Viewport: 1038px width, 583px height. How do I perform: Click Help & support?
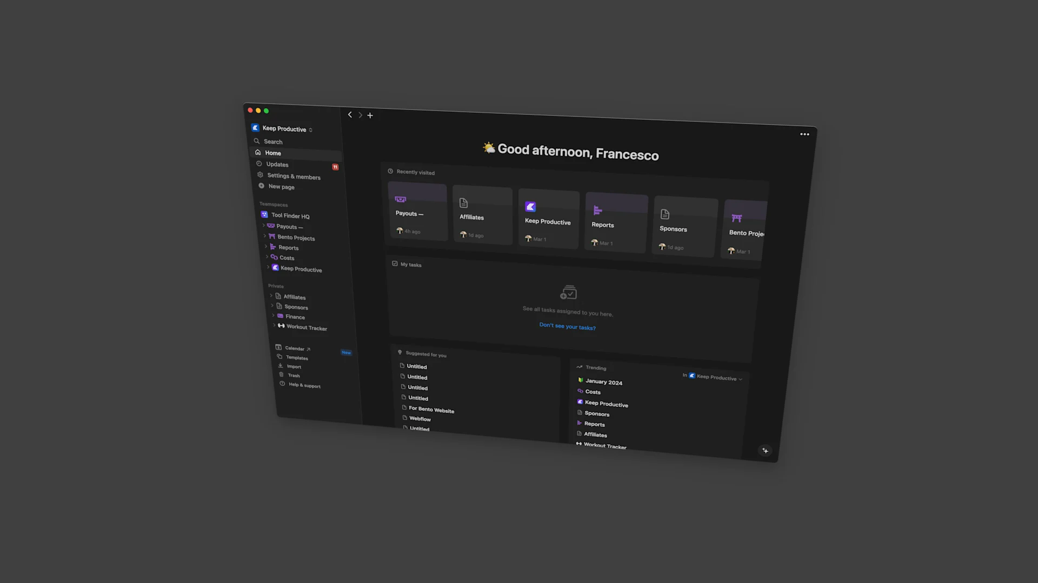[303, 385]
